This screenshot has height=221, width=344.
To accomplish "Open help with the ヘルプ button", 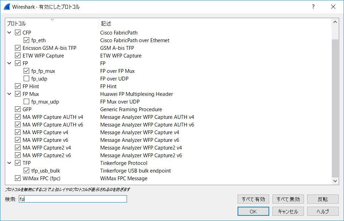I will tap(323, 212).
